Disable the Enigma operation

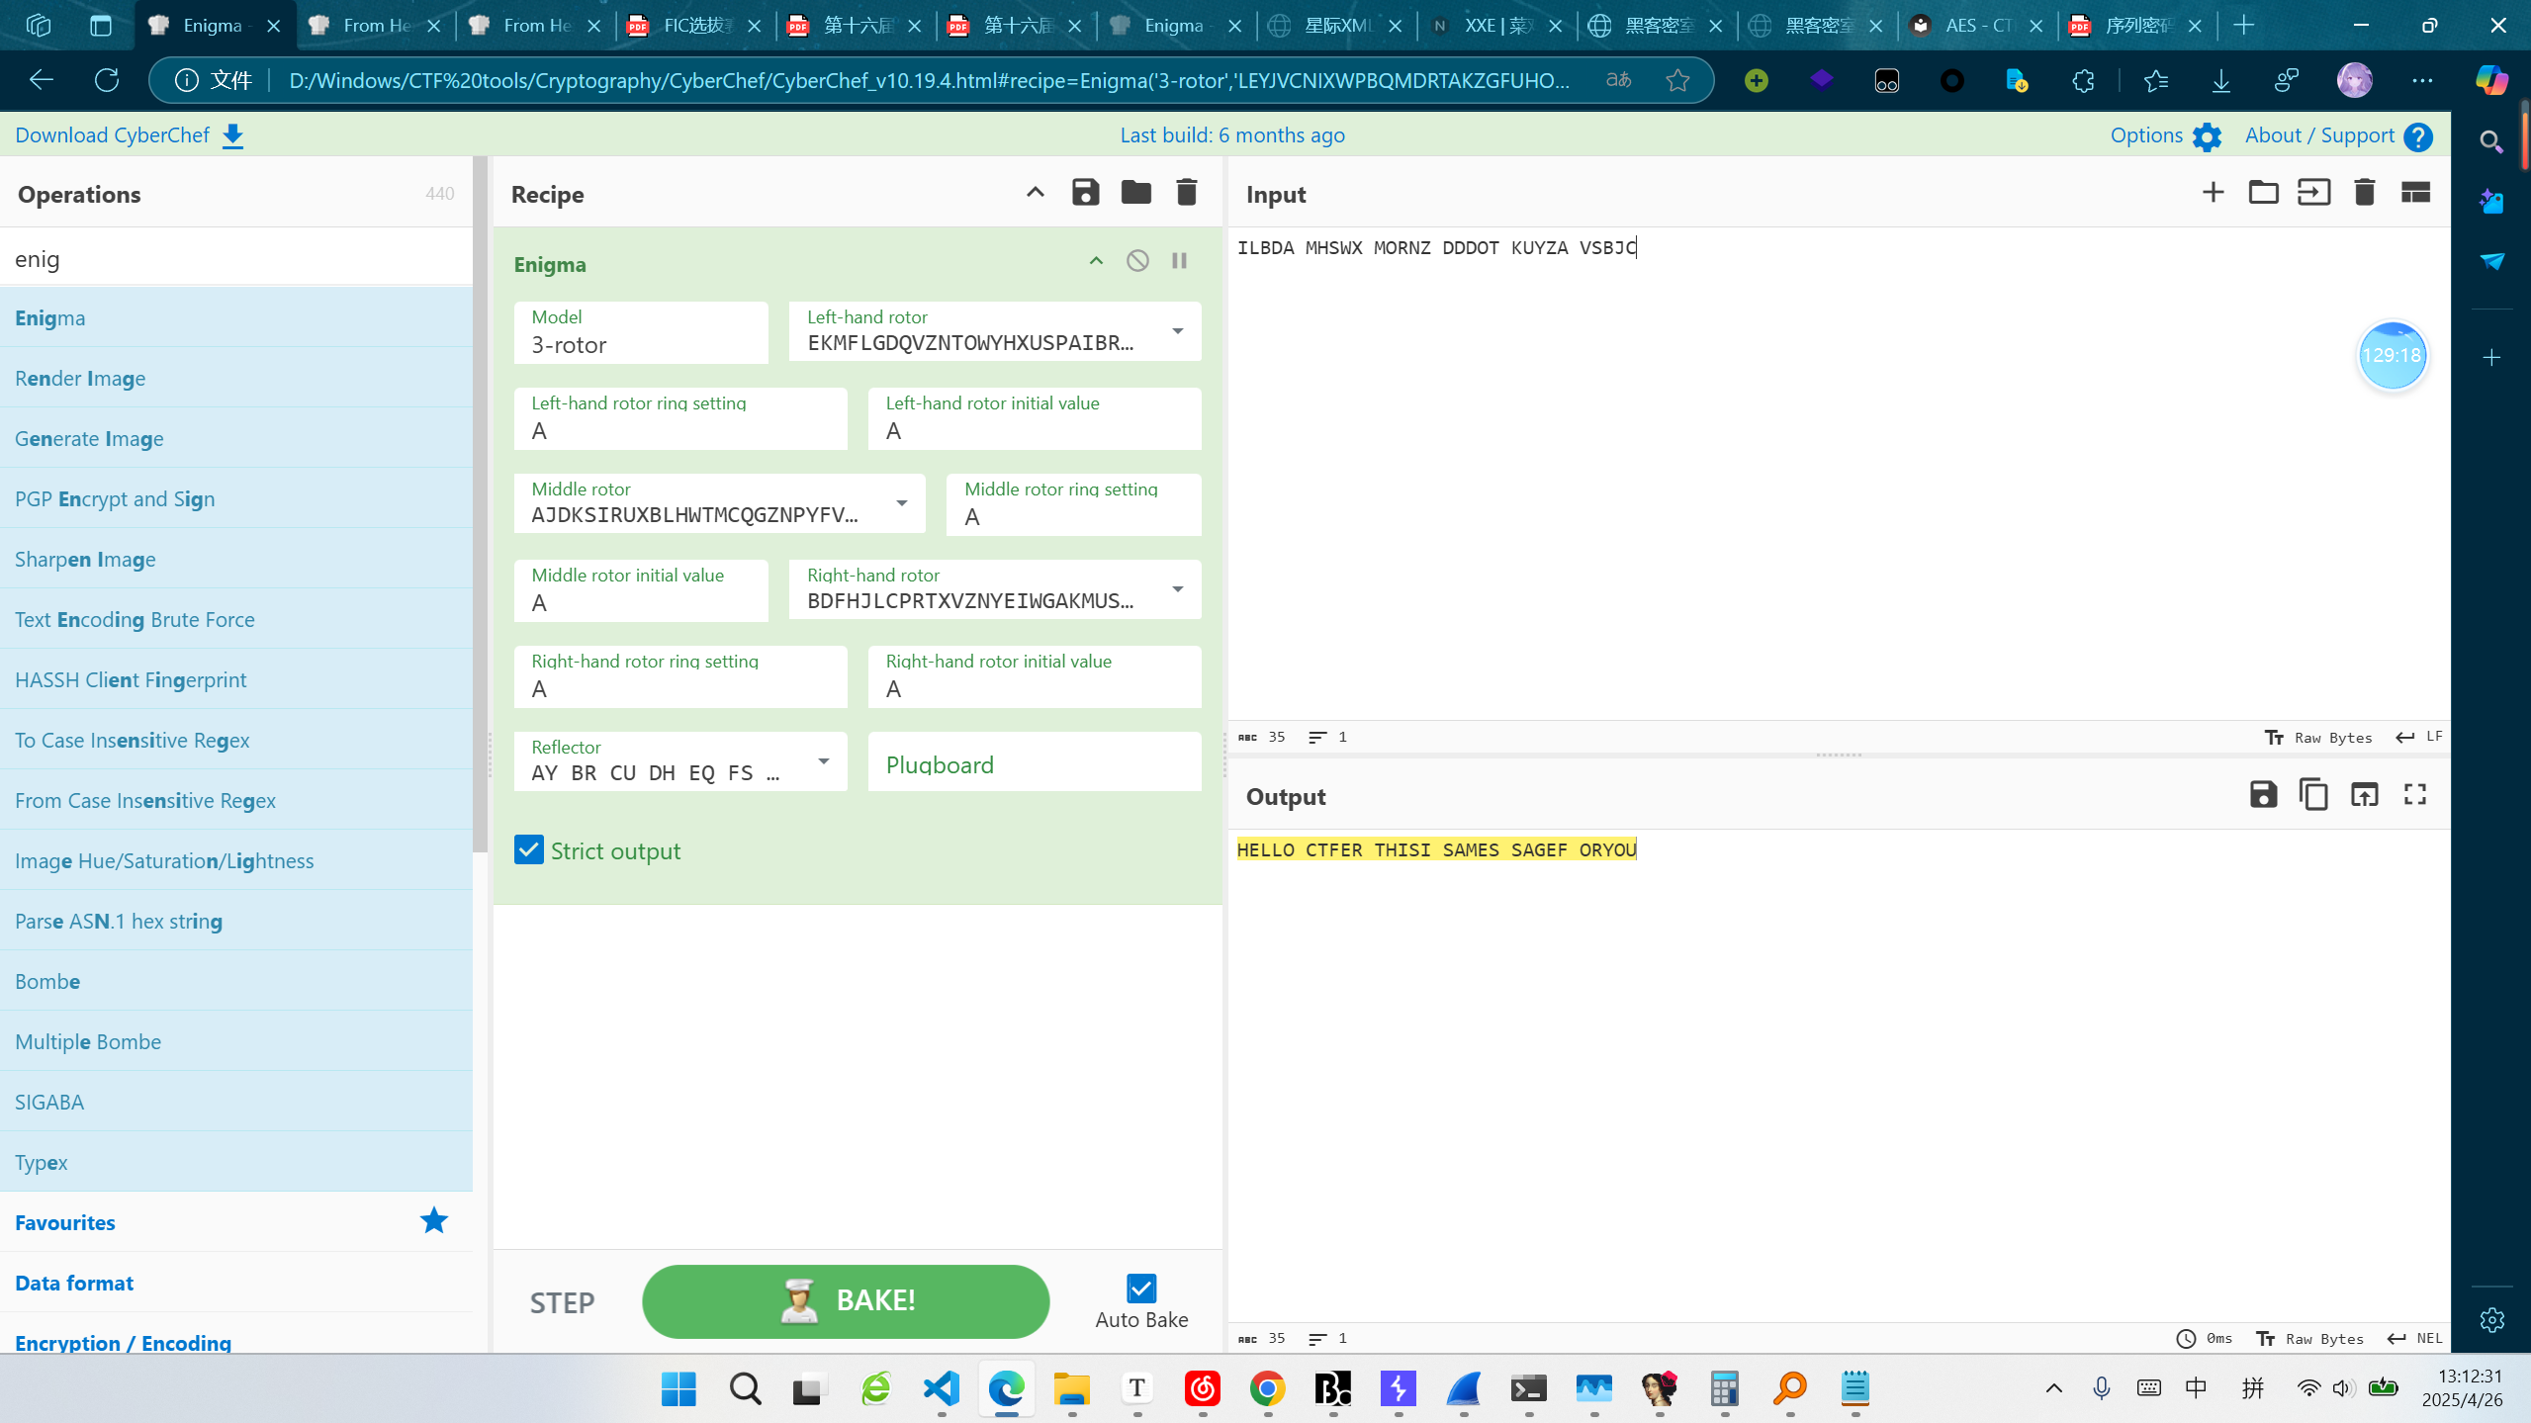1137,261
